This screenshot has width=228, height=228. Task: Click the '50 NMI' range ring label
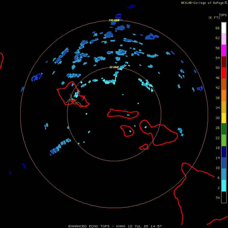point(114,67)
